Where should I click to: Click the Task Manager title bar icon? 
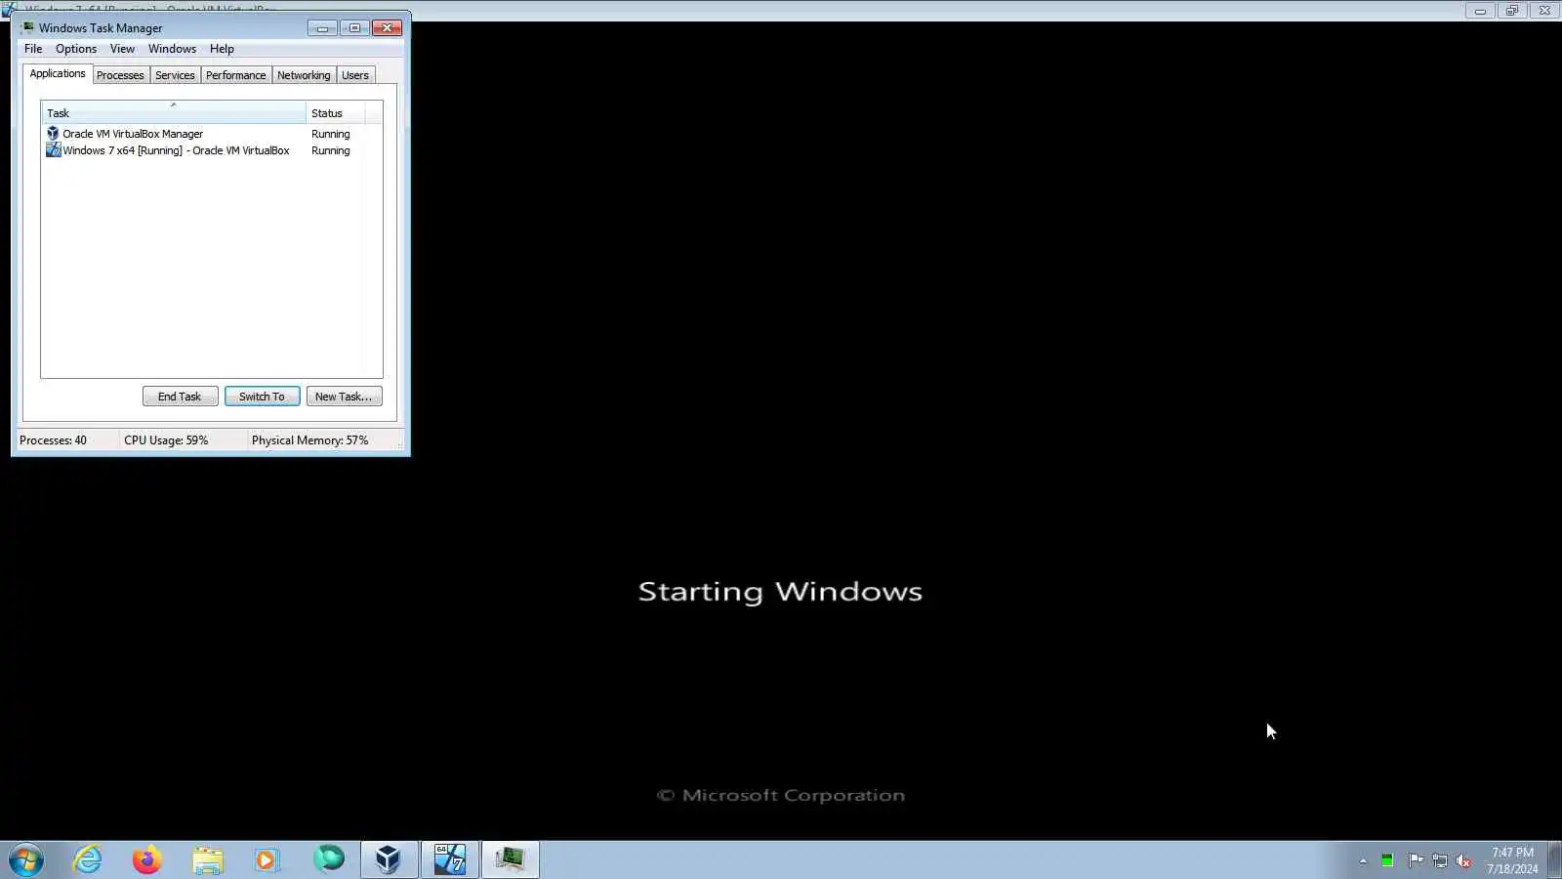(27, 27)
